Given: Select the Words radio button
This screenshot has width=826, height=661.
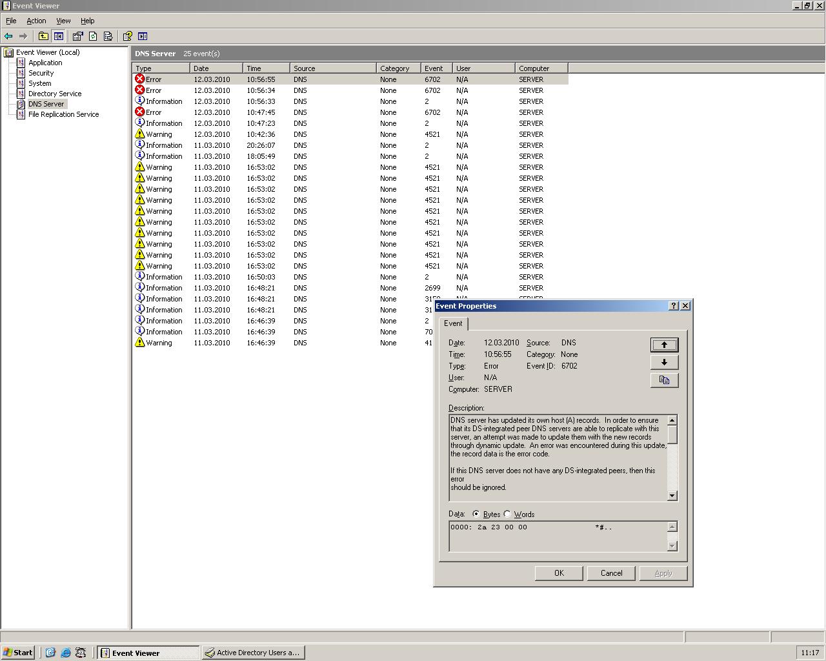Looking at the screenshot, I should 507,514.
